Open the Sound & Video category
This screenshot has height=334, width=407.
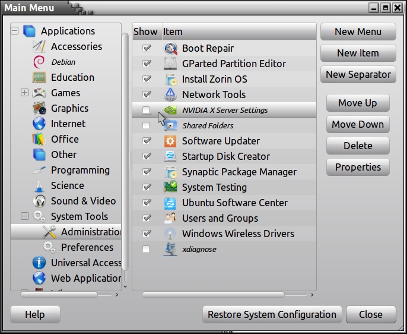tap(83, 201)
